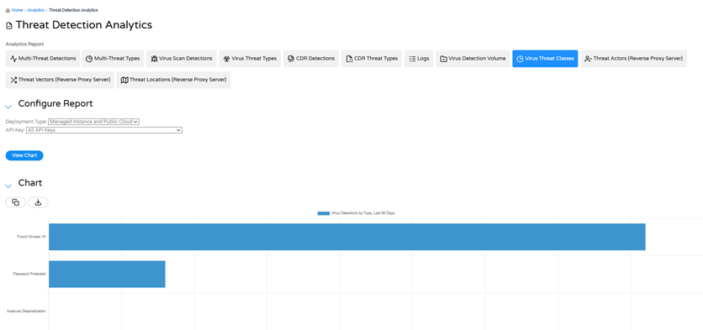Open the Deployment Type dropdown

[93, 122]
